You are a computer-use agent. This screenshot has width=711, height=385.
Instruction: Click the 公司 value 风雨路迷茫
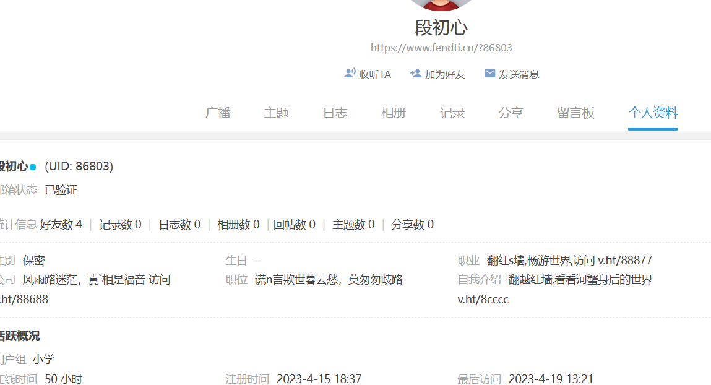[97, 280]
